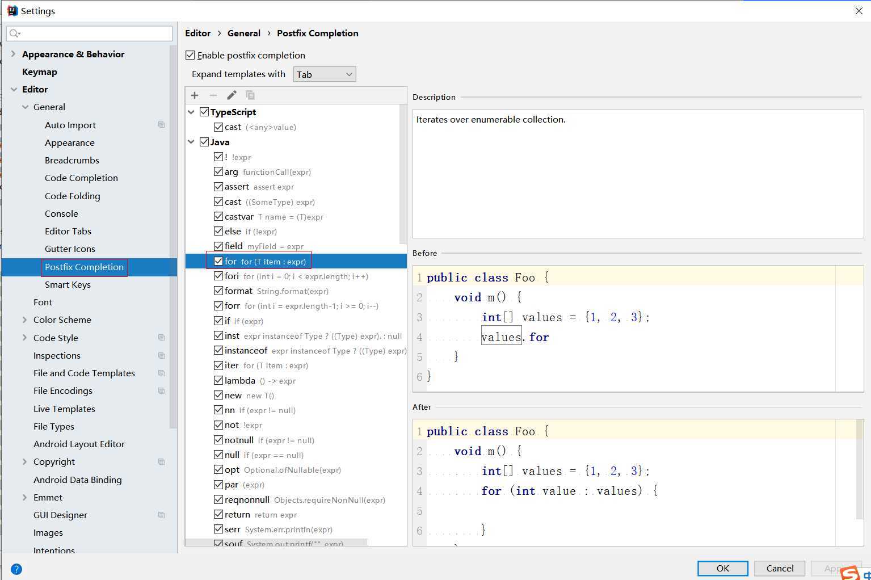
Task: Select the 'reqnonnull' template row
Action: pyautogui.click(x=296, y=499)
